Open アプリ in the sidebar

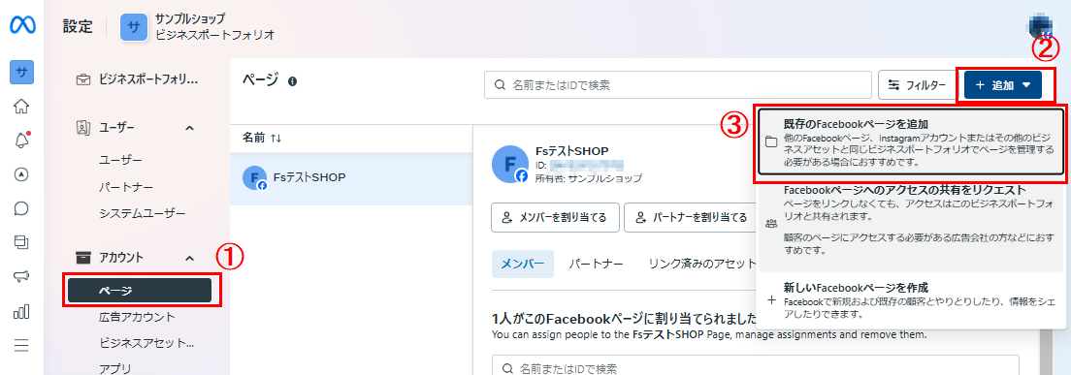pyautogui.click(x=114, y=368)
